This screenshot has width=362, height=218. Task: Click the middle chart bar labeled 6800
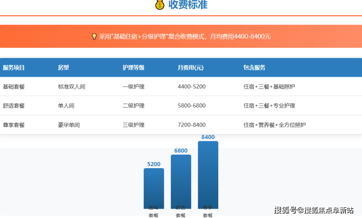(181, 181)
